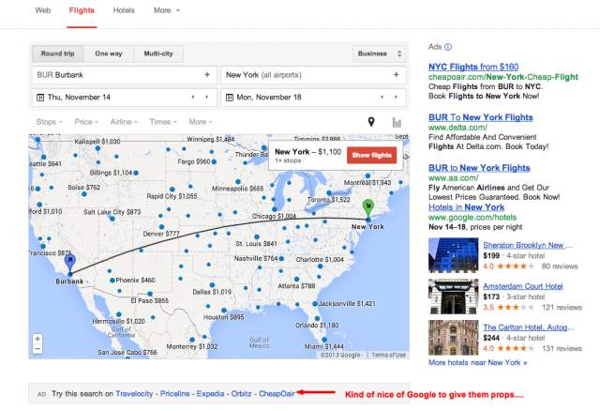Try this search on CheapOair
Viewport: 600px width, 411px height.
tap(277, 393)
